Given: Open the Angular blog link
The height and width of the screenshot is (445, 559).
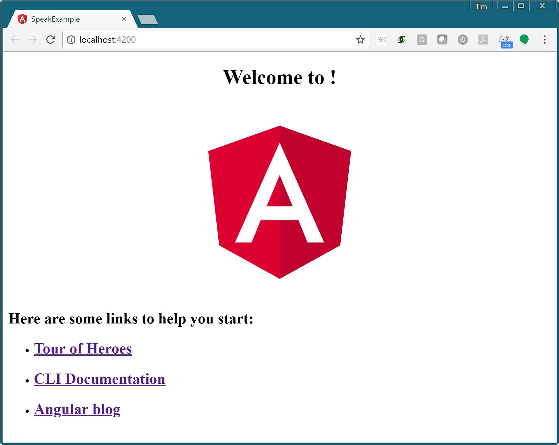Looking at the screenshot, I should click(77, 409).
